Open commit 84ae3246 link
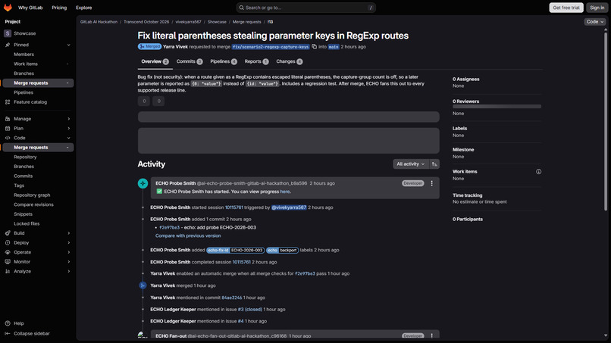 point(232,298)
